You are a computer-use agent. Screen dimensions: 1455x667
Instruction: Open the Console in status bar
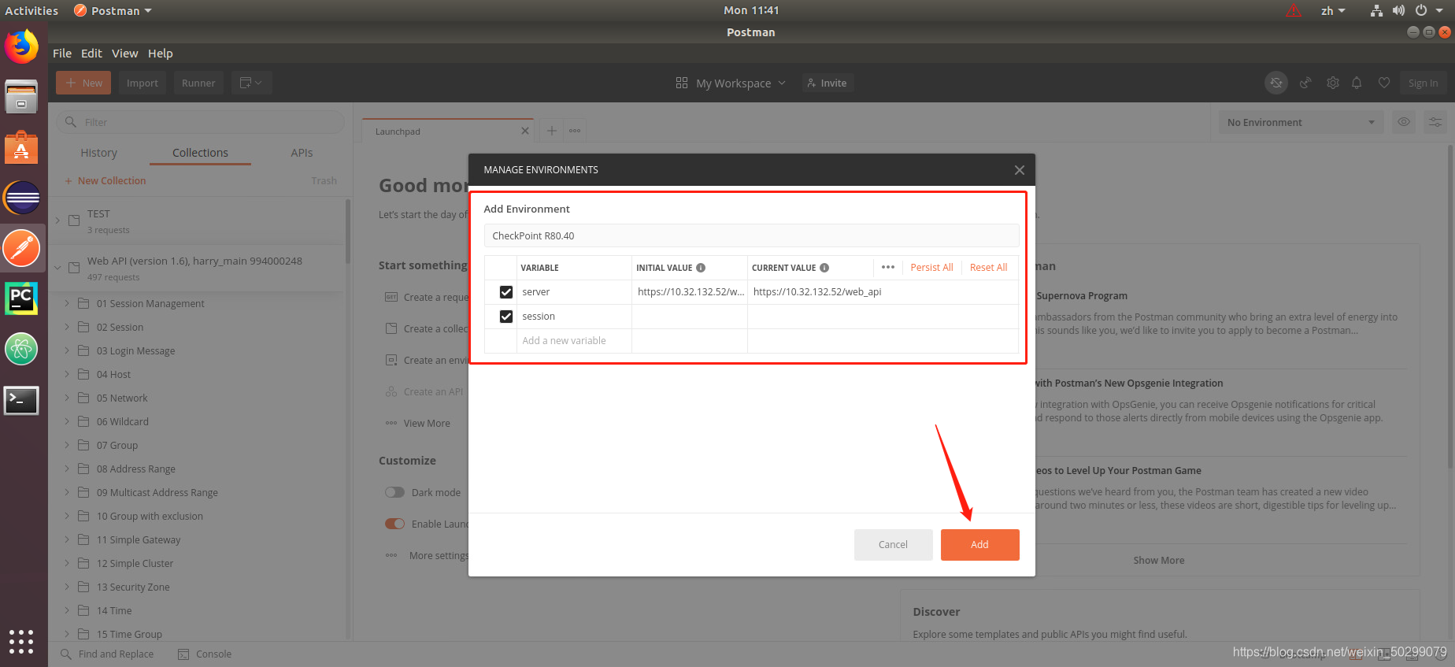(205, 654)
